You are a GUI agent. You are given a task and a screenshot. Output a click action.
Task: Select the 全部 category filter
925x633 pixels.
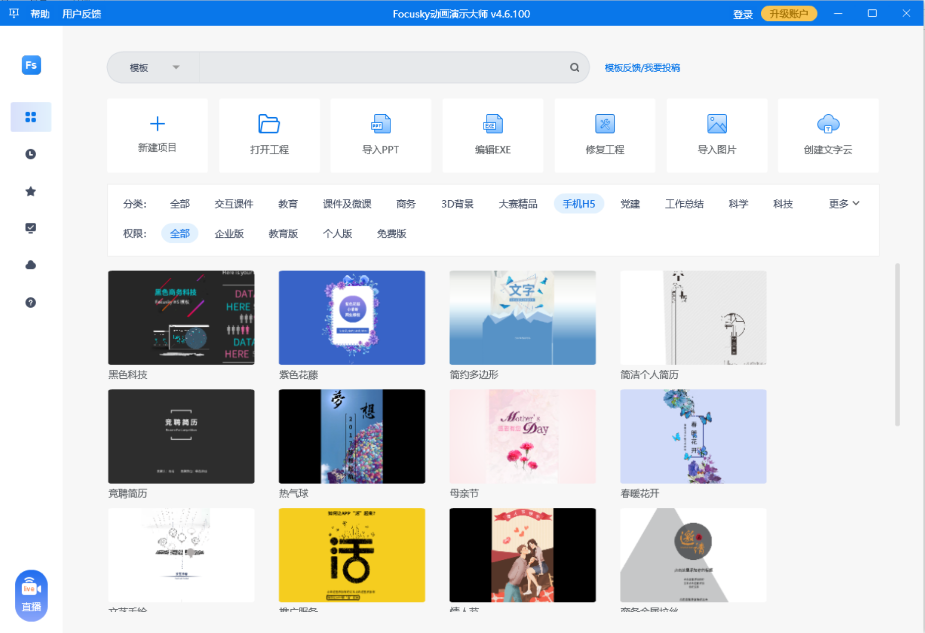(x=180, y=204)
